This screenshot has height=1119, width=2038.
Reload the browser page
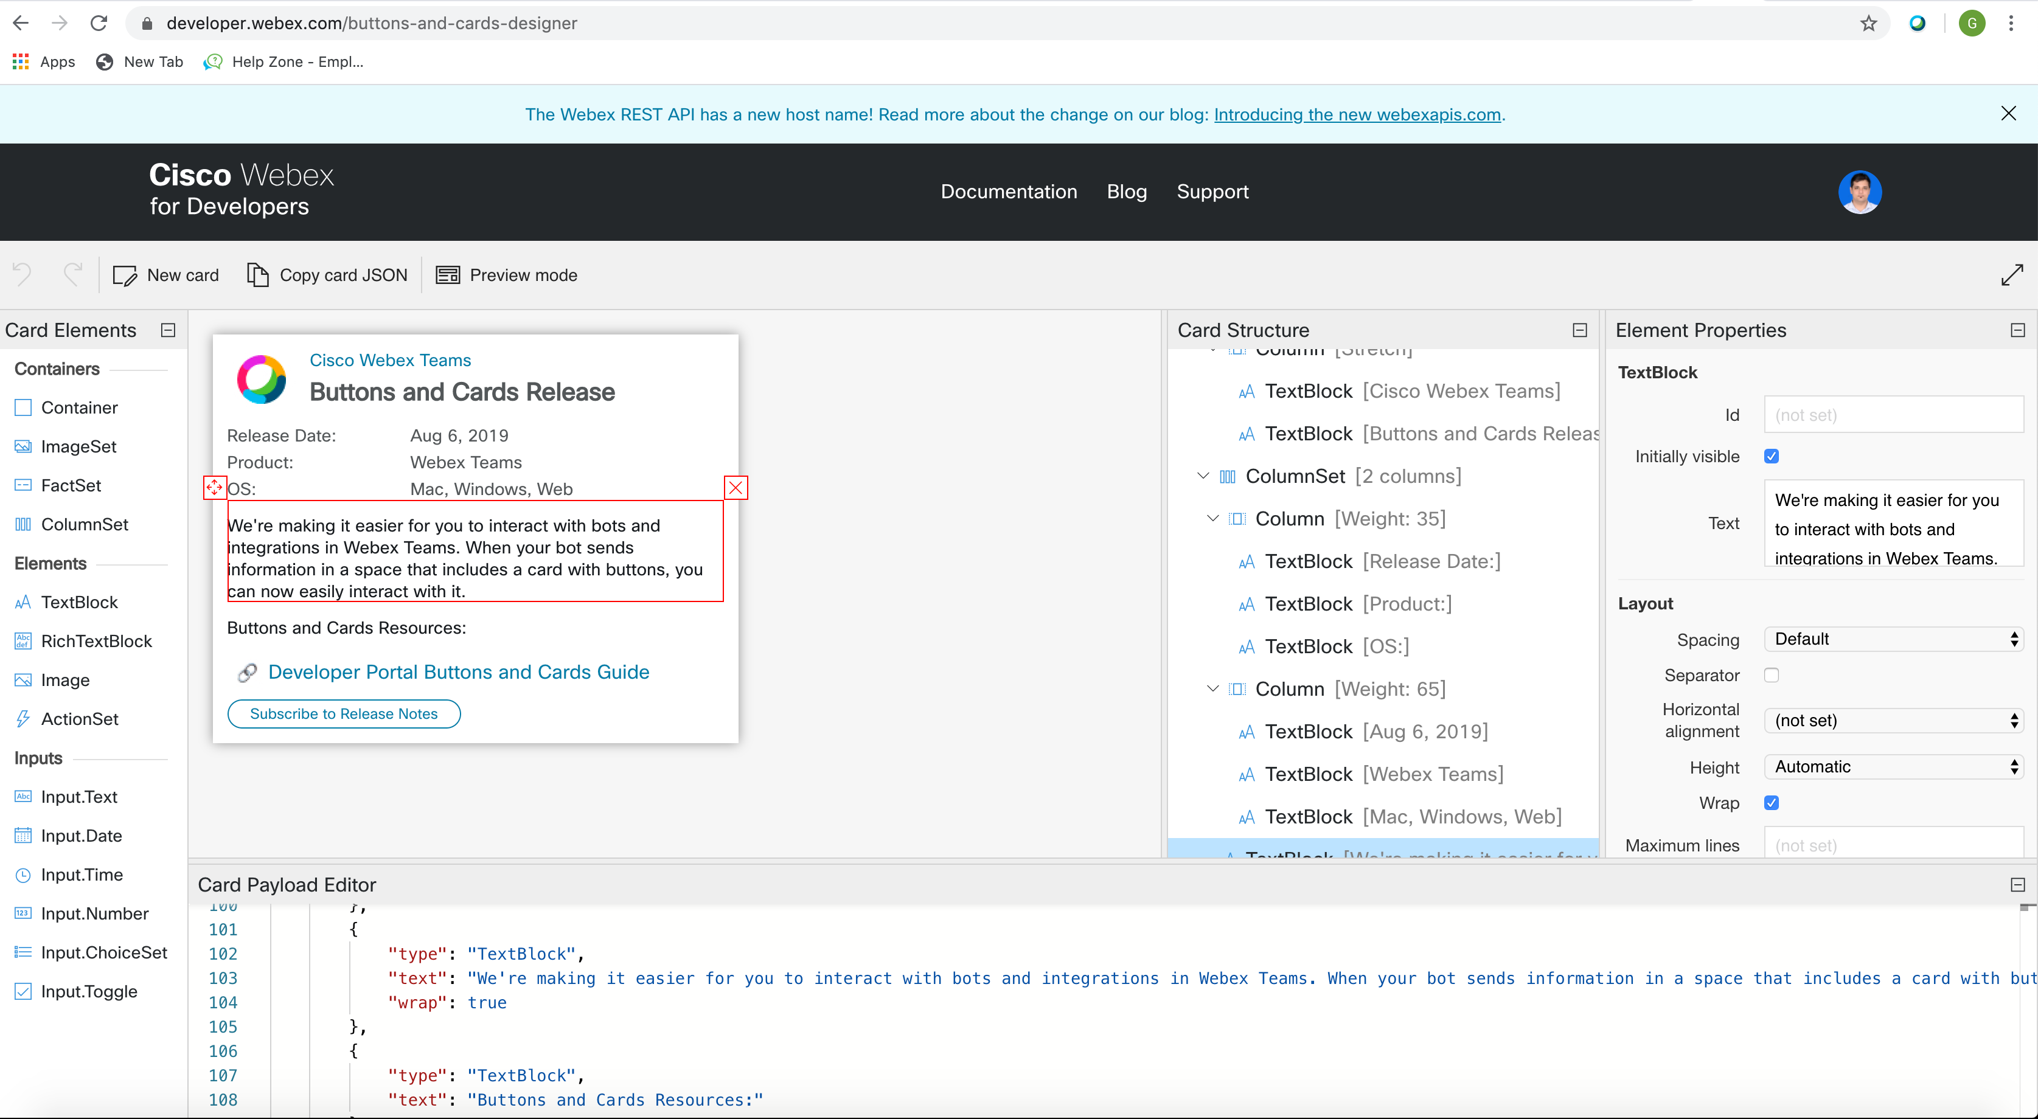coord(98,23)
